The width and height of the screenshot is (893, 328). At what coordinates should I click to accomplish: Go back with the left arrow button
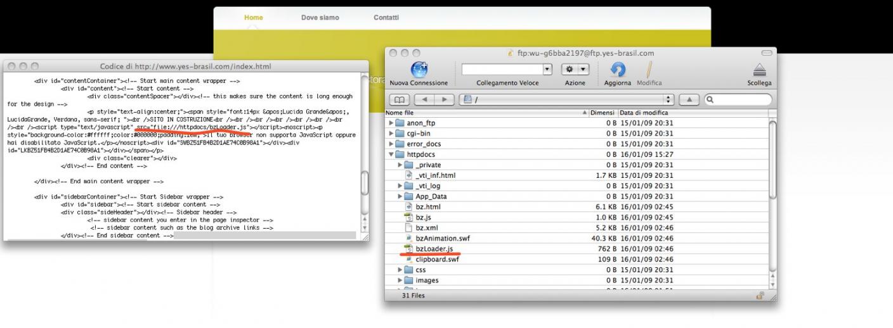coord(425,99)
